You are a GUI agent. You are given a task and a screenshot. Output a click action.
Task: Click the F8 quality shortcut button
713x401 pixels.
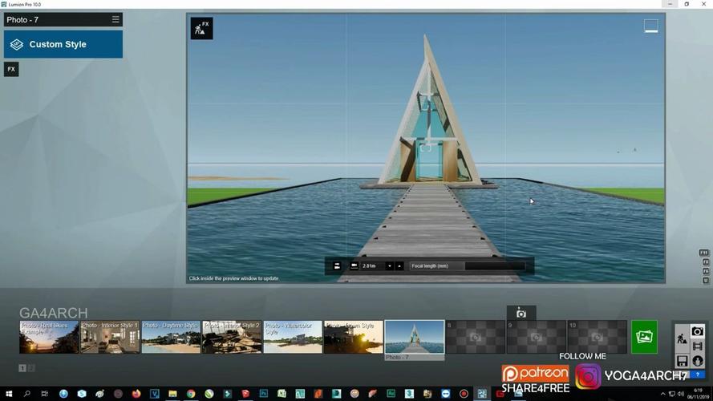tap(706, 271)
